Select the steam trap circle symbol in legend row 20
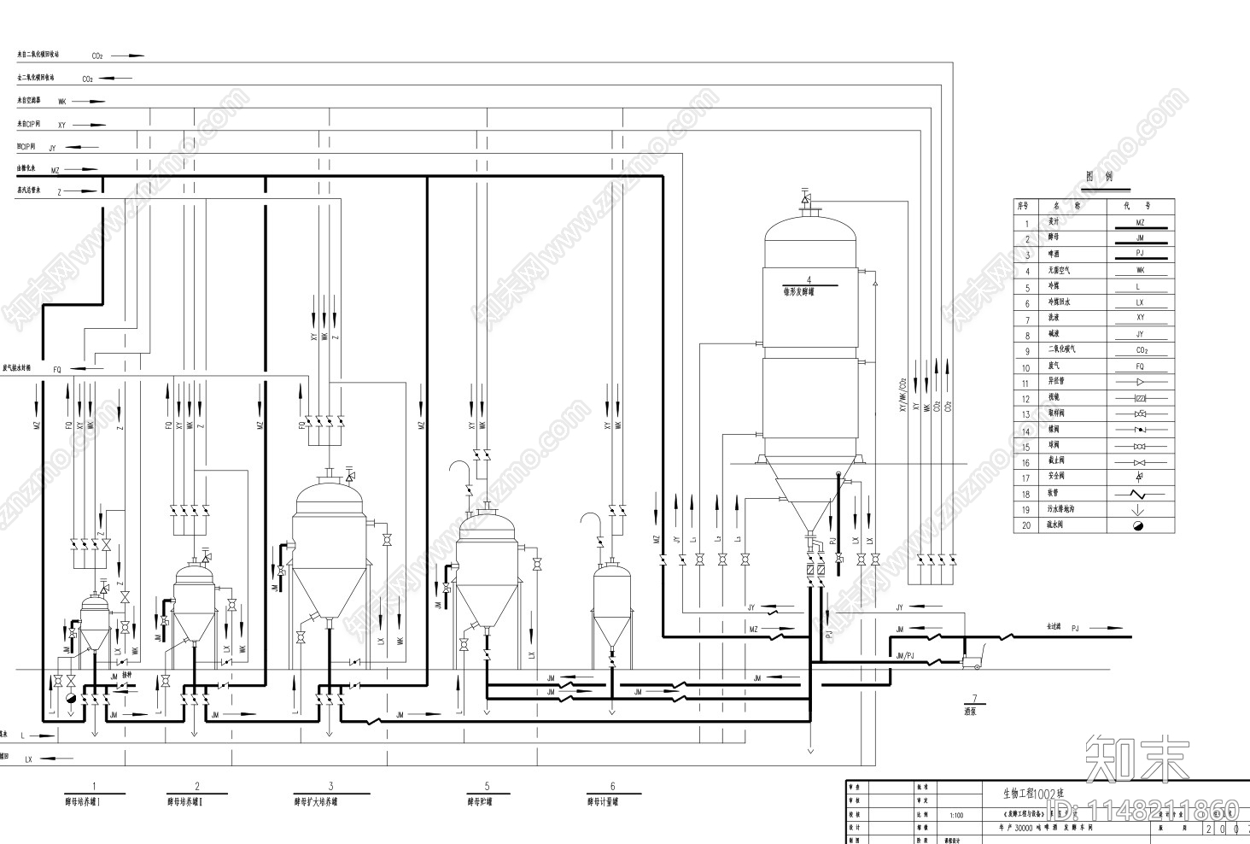The height and width of the screenshot is (844, 1250). [1140, 525]
